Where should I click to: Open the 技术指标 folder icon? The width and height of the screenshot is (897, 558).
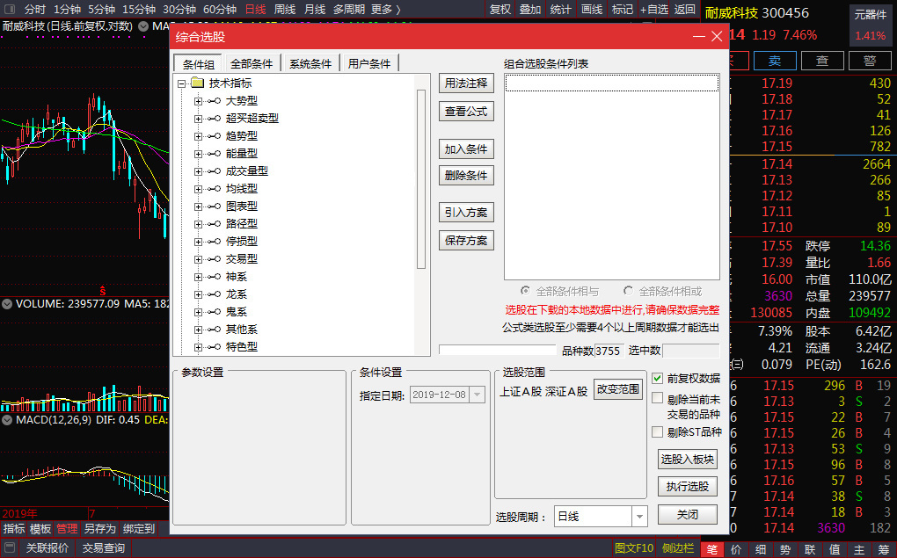click(198, 83)
